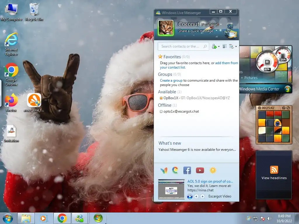This screenshot has height=224, width=299.
Task: Open Windows Explorer from the taskbar
Action: coord(26,218)
